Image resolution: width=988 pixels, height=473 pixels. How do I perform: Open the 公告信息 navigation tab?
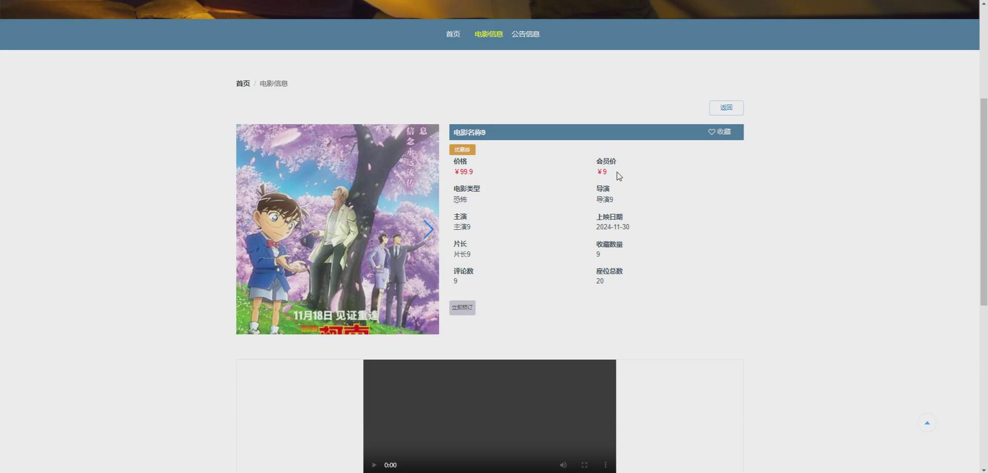(x=525, y=34)
